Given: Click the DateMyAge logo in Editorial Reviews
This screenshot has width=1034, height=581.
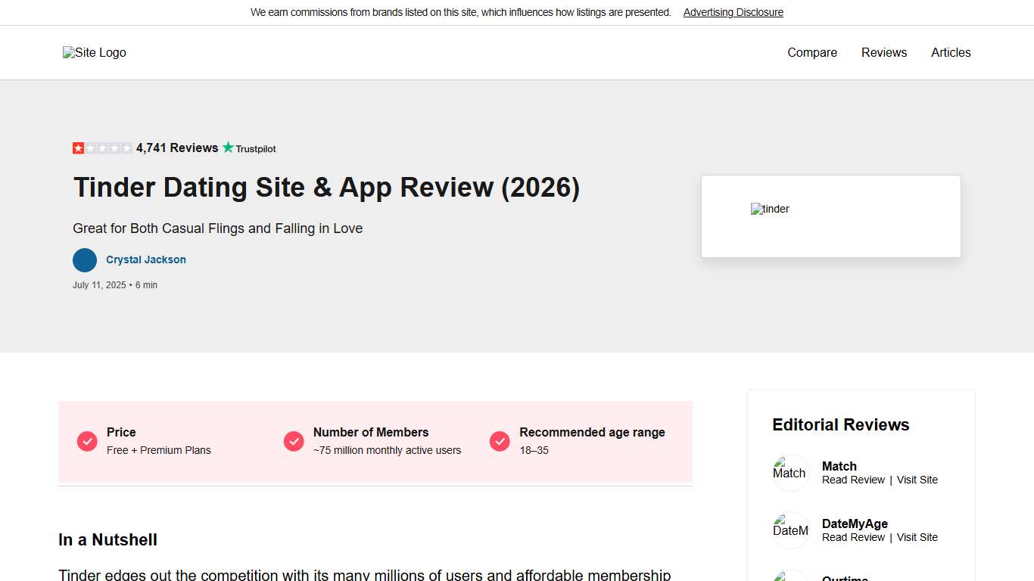Looking at the screenshot, I should 790,530.
